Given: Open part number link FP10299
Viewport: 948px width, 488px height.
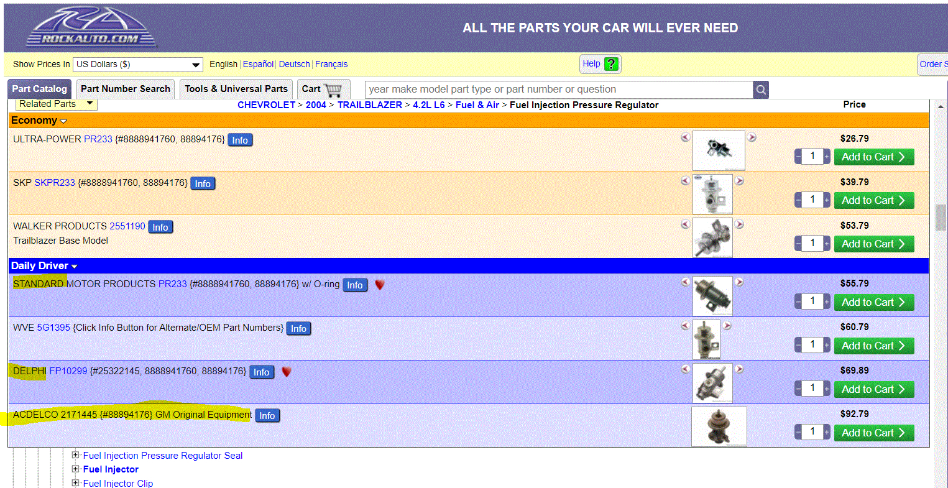Looking at the screenshot, I should pyautogui.click(x=68, y=371).
